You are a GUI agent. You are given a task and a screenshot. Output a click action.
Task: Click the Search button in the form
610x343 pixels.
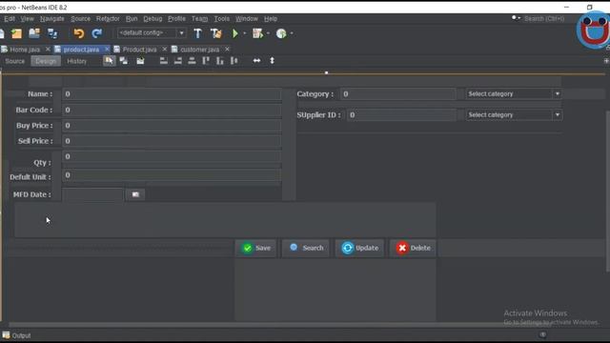[306, 248]
